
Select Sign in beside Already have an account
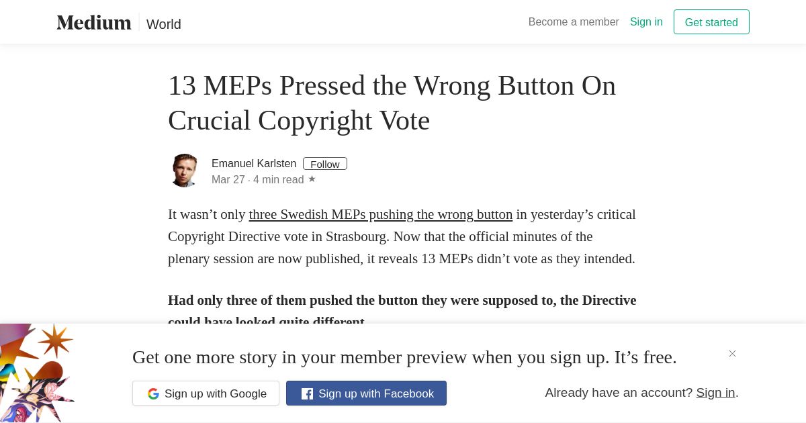(715, 393)
